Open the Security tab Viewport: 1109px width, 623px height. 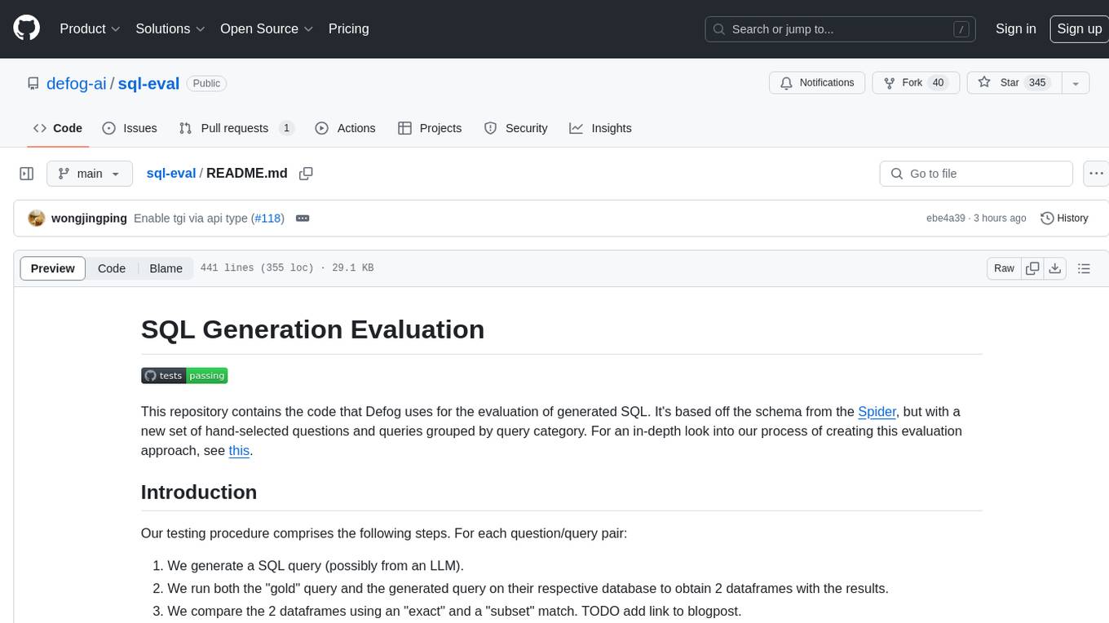(516, 128)
